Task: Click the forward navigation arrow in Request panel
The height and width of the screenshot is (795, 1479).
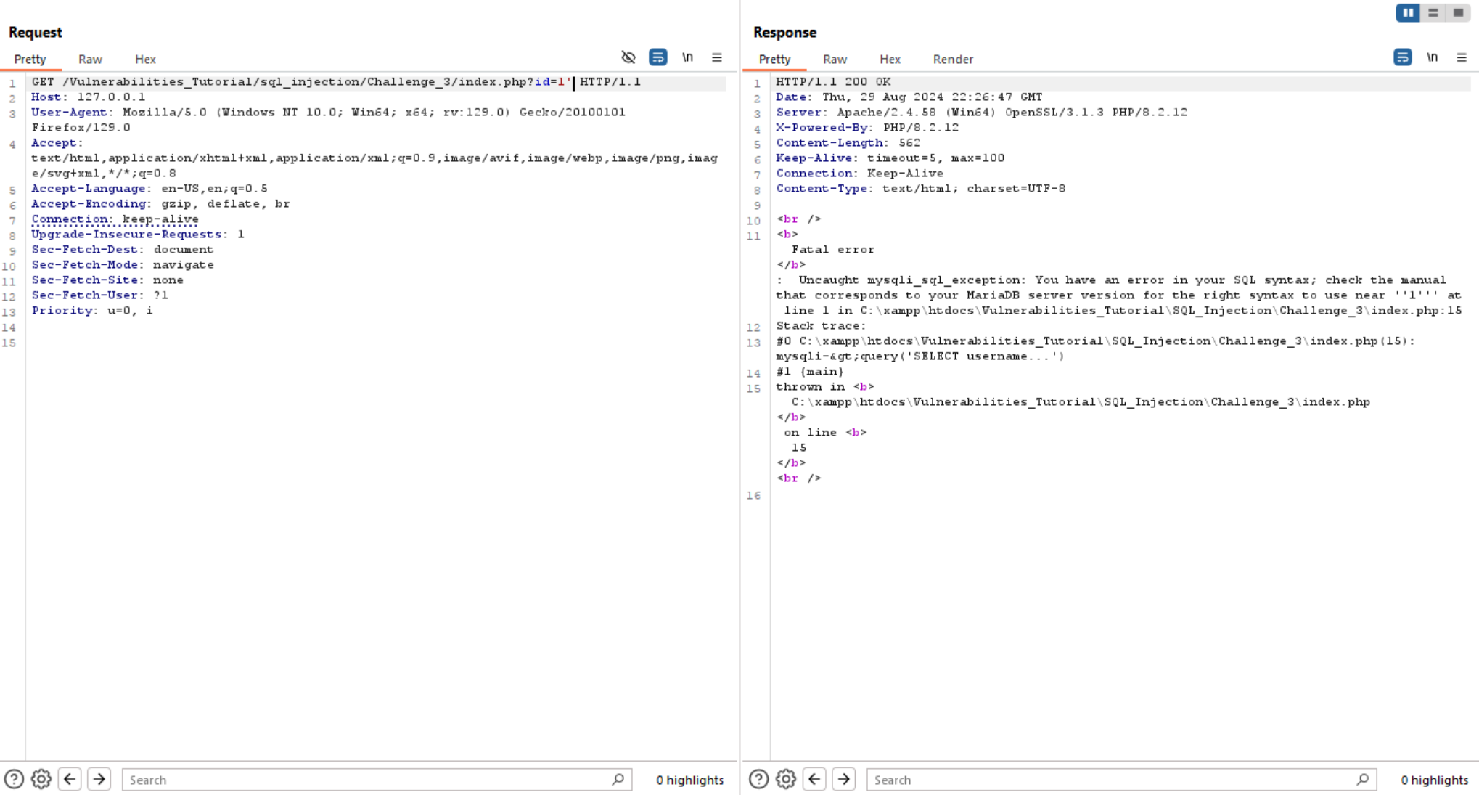Action: coord(99,779)
